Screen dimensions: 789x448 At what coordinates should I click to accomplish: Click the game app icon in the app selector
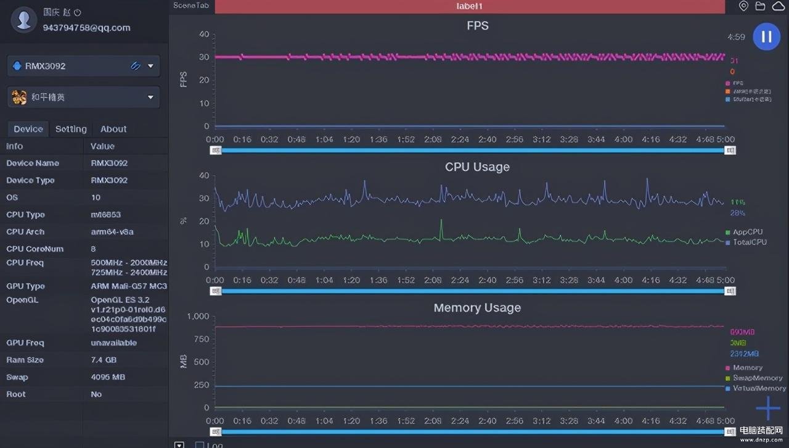[19, 97]
